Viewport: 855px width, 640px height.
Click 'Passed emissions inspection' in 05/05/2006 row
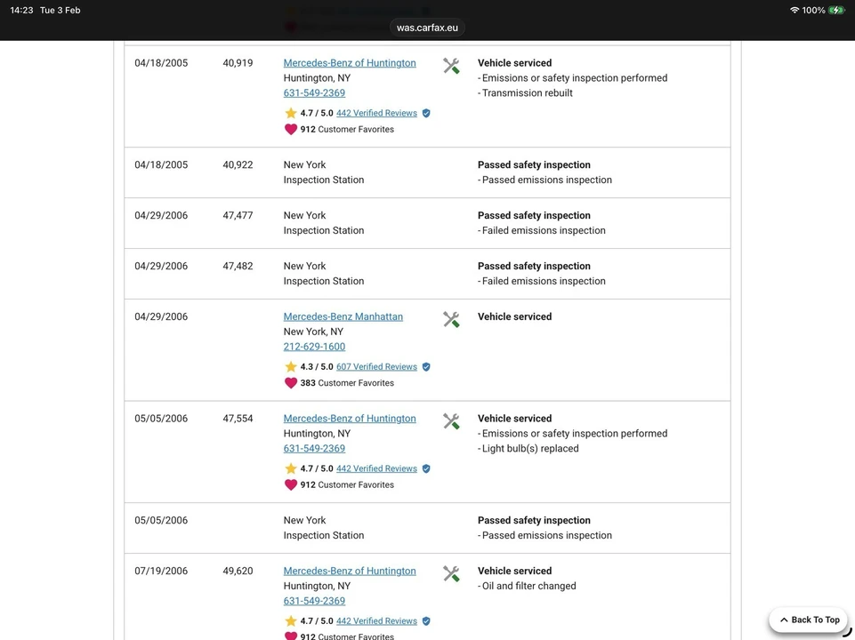click(547, 536)
